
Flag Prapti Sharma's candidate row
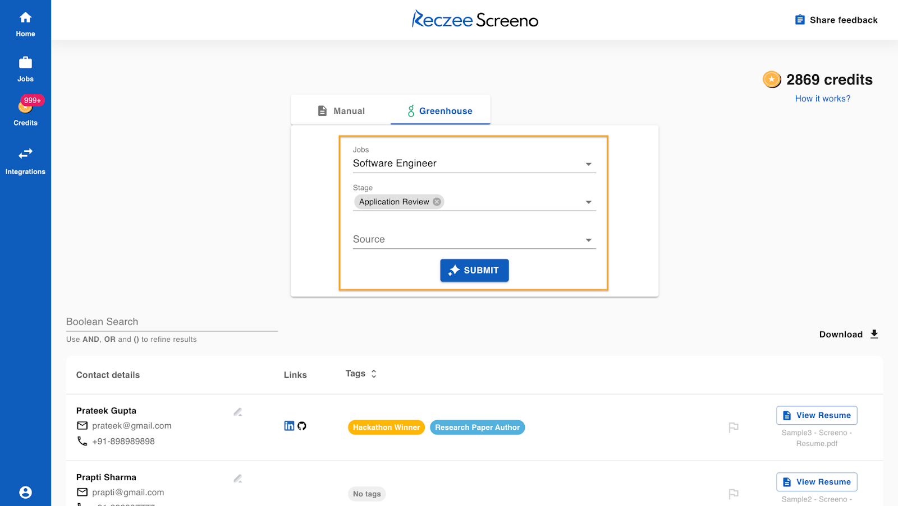733,494
